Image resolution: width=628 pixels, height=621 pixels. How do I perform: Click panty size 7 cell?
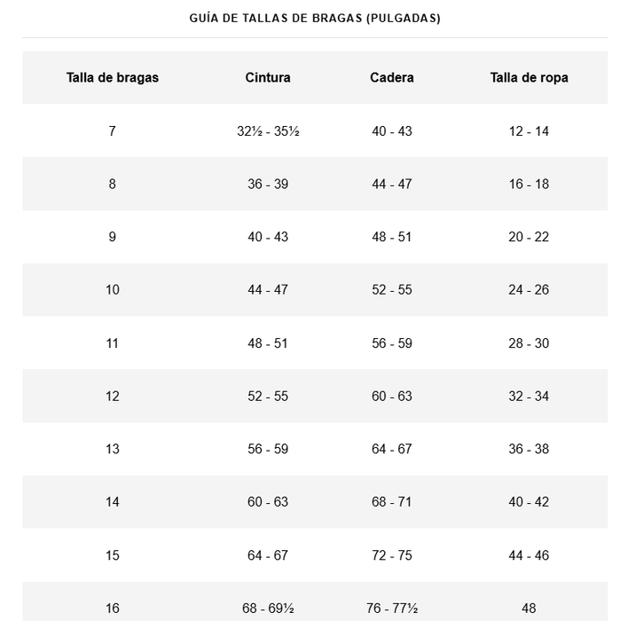coord(113,131)
